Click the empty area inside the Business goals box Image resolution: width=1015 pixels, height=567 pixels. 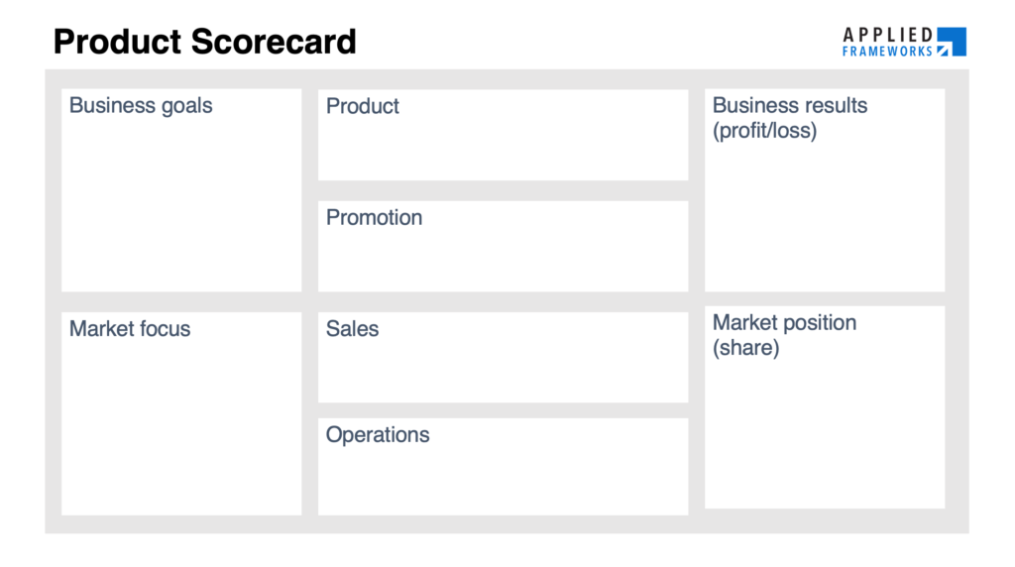(181, 207)
